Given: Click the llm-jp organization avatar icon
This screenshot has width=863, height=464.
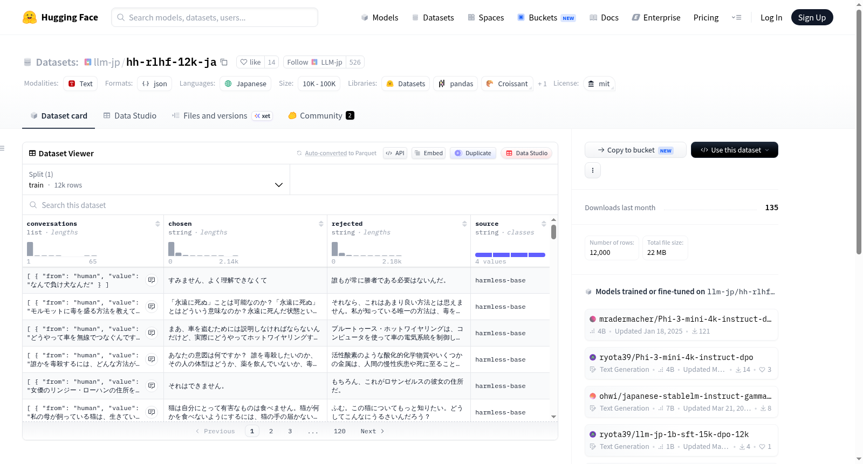Looking at the screenshot, I should pyautogui.click(x=88, y=62).
